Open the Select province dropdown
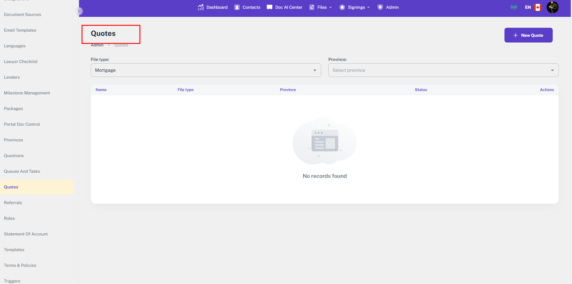572x284 pixels. click(444, 70)
